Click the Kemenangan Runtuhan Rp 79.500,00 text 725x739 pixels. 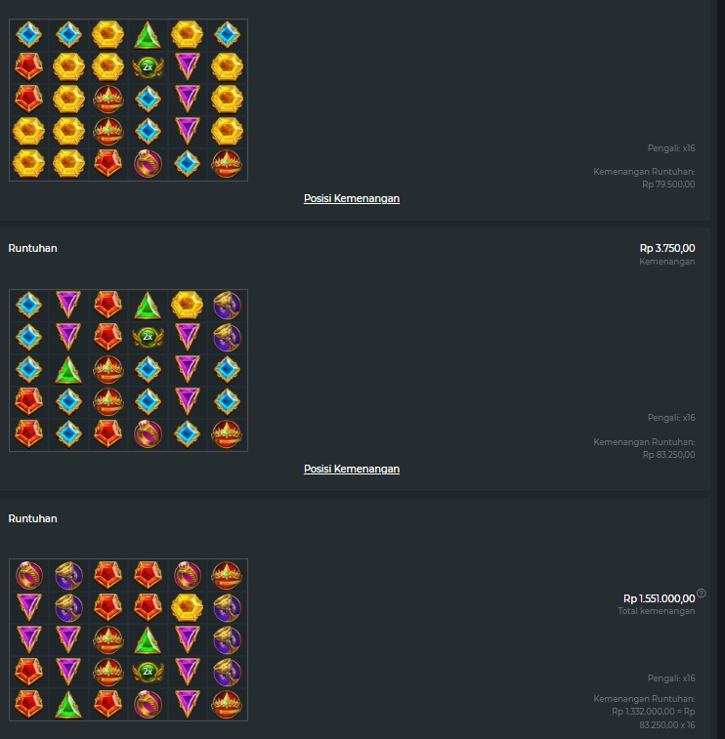coord(644,178)
